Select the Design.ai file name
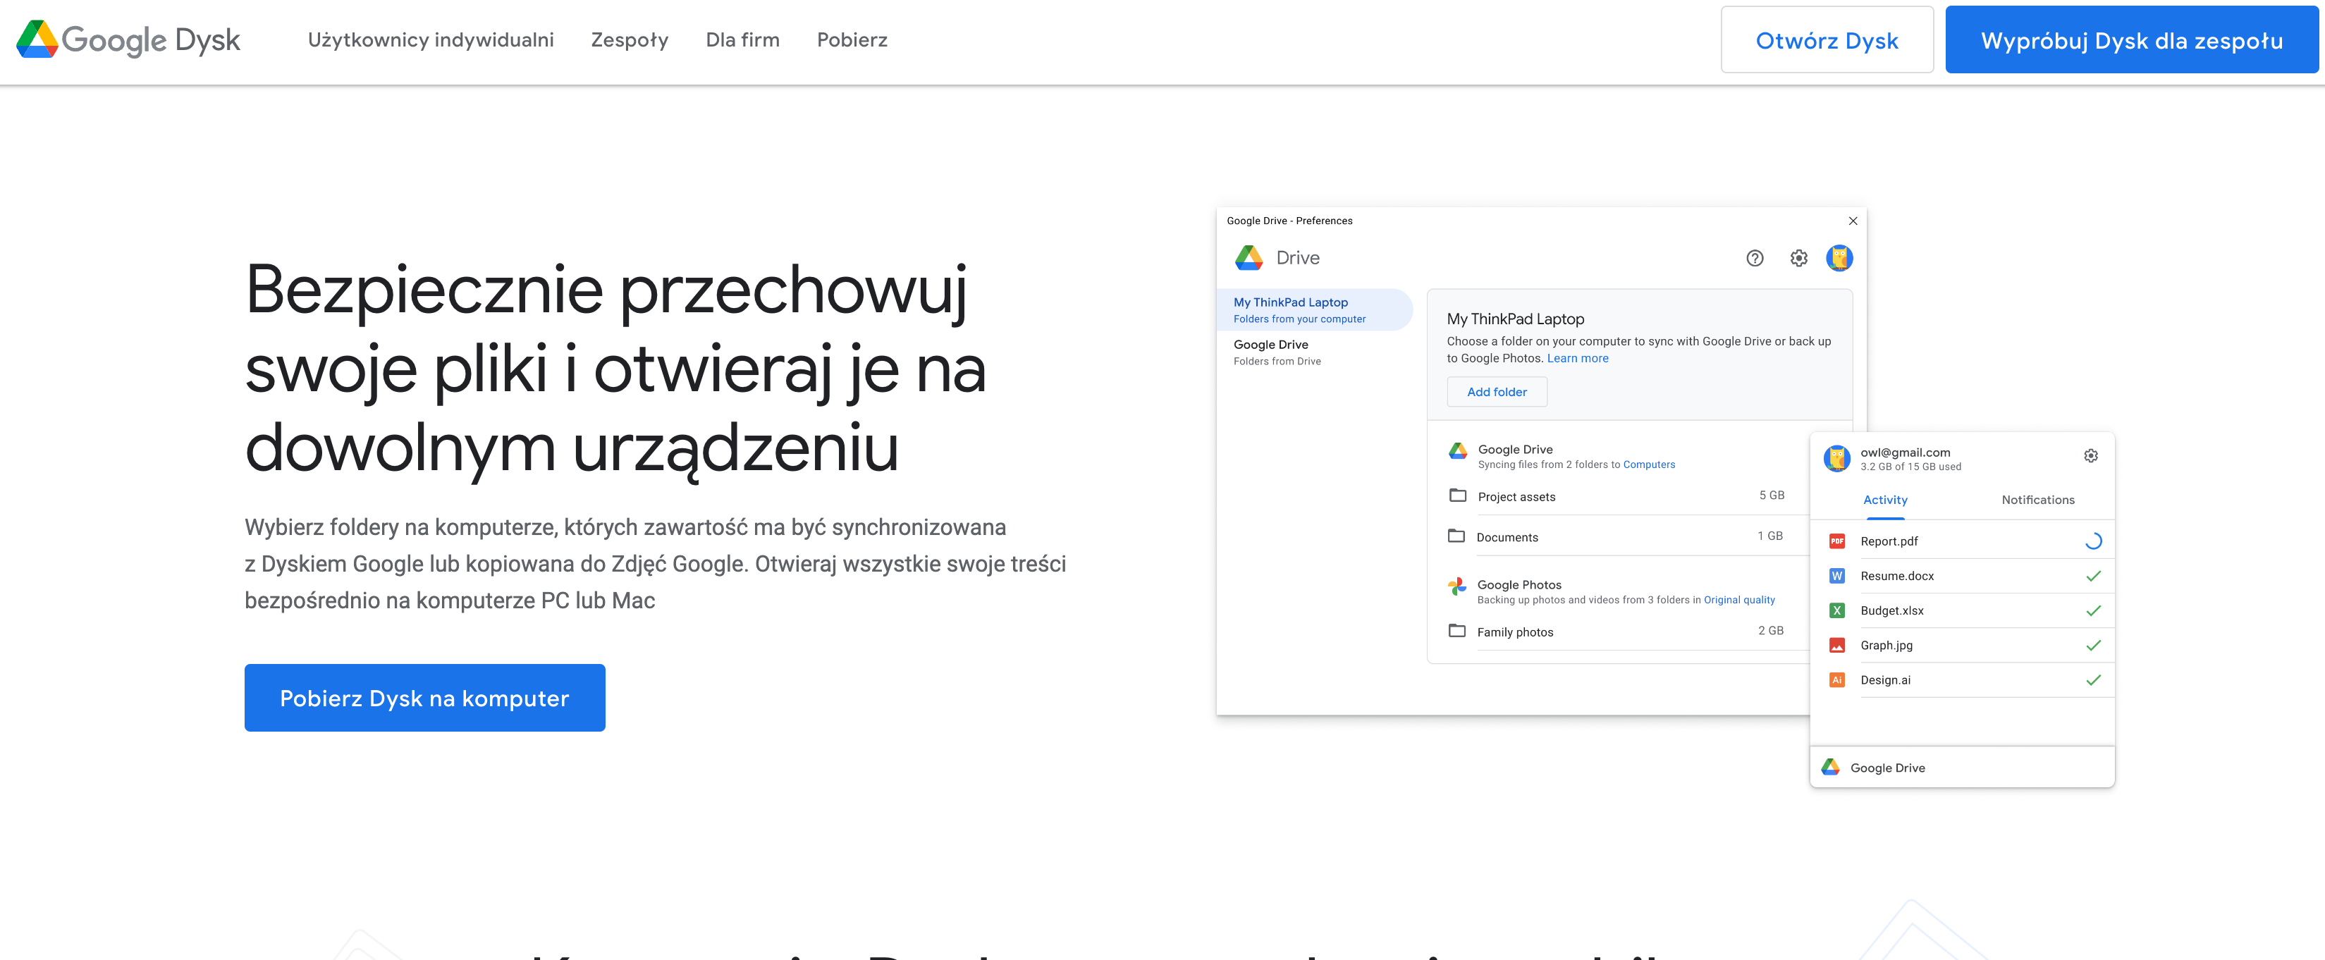The image size is (2325, 960). pos(1884,680)
